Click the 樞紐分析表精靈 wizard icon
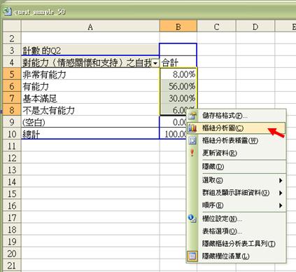Viewport: 296px width, 272px height. pyautogui.click(x=192, y=140)
